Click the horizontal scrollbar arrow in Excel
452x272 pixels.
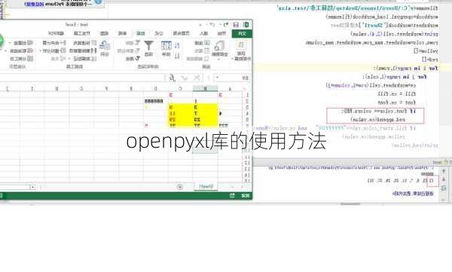click(x=33, y=187)
